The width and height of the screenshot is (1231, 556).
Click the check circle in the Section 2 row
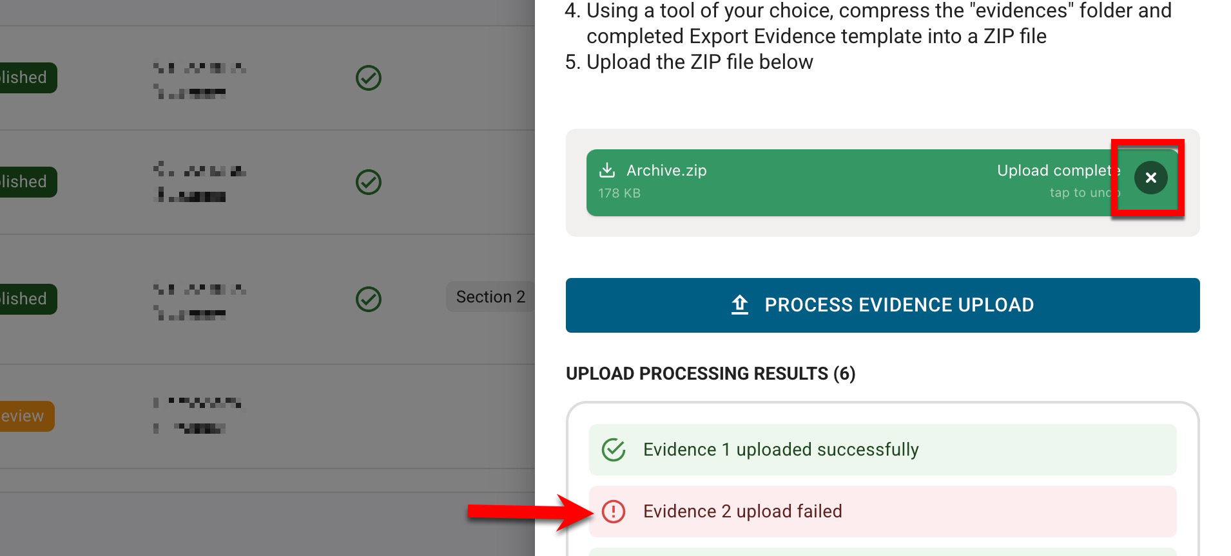(369, 299)
